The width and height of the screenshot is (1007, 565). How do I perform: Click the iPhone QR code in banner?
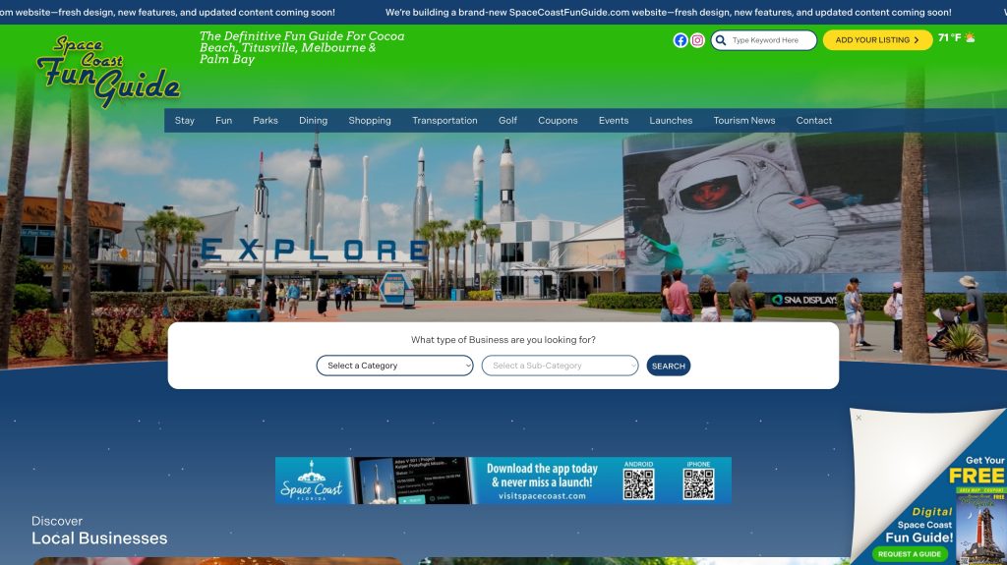[698, 483]
